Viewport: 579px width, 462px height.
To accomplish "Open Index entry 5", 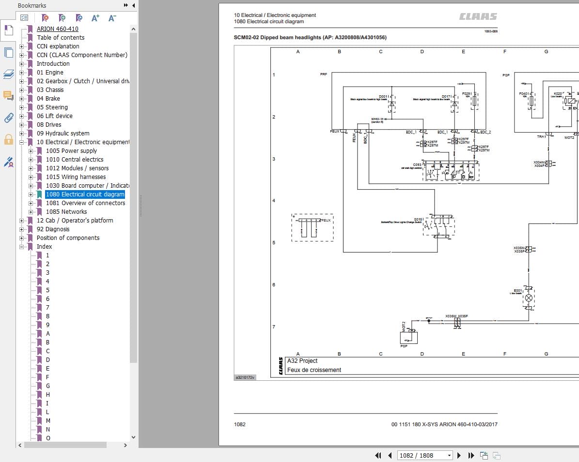I will pyautogui.click(x=47, y=290).
